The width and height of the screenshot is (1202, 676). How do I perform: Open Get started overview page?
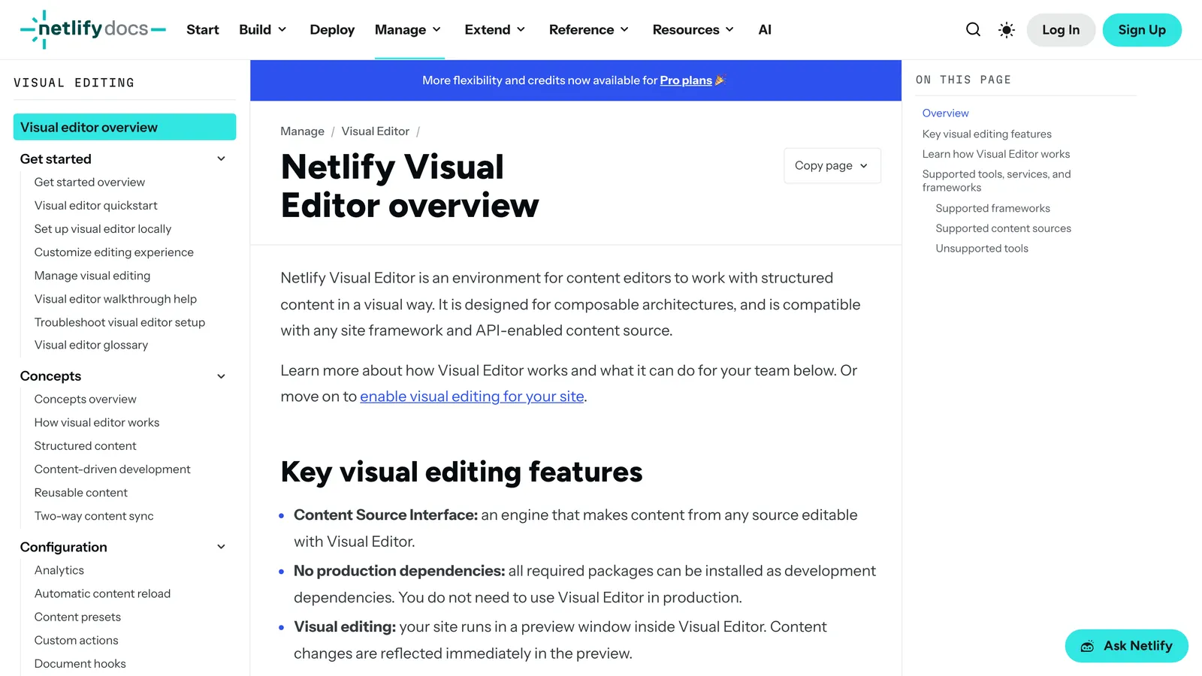tap(89, 183)
